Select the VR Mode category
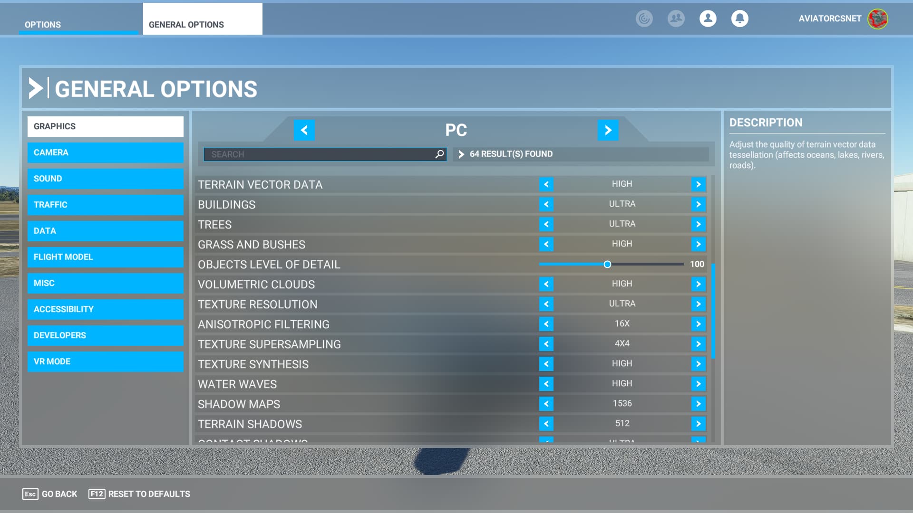The height and width of the screenshot is (513, 913). pos(105,361)
